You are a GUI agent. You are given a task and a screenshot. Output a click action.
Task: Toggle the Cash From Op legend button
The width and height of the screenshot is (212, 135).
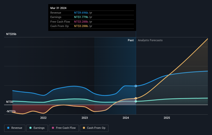coord(94,128)
